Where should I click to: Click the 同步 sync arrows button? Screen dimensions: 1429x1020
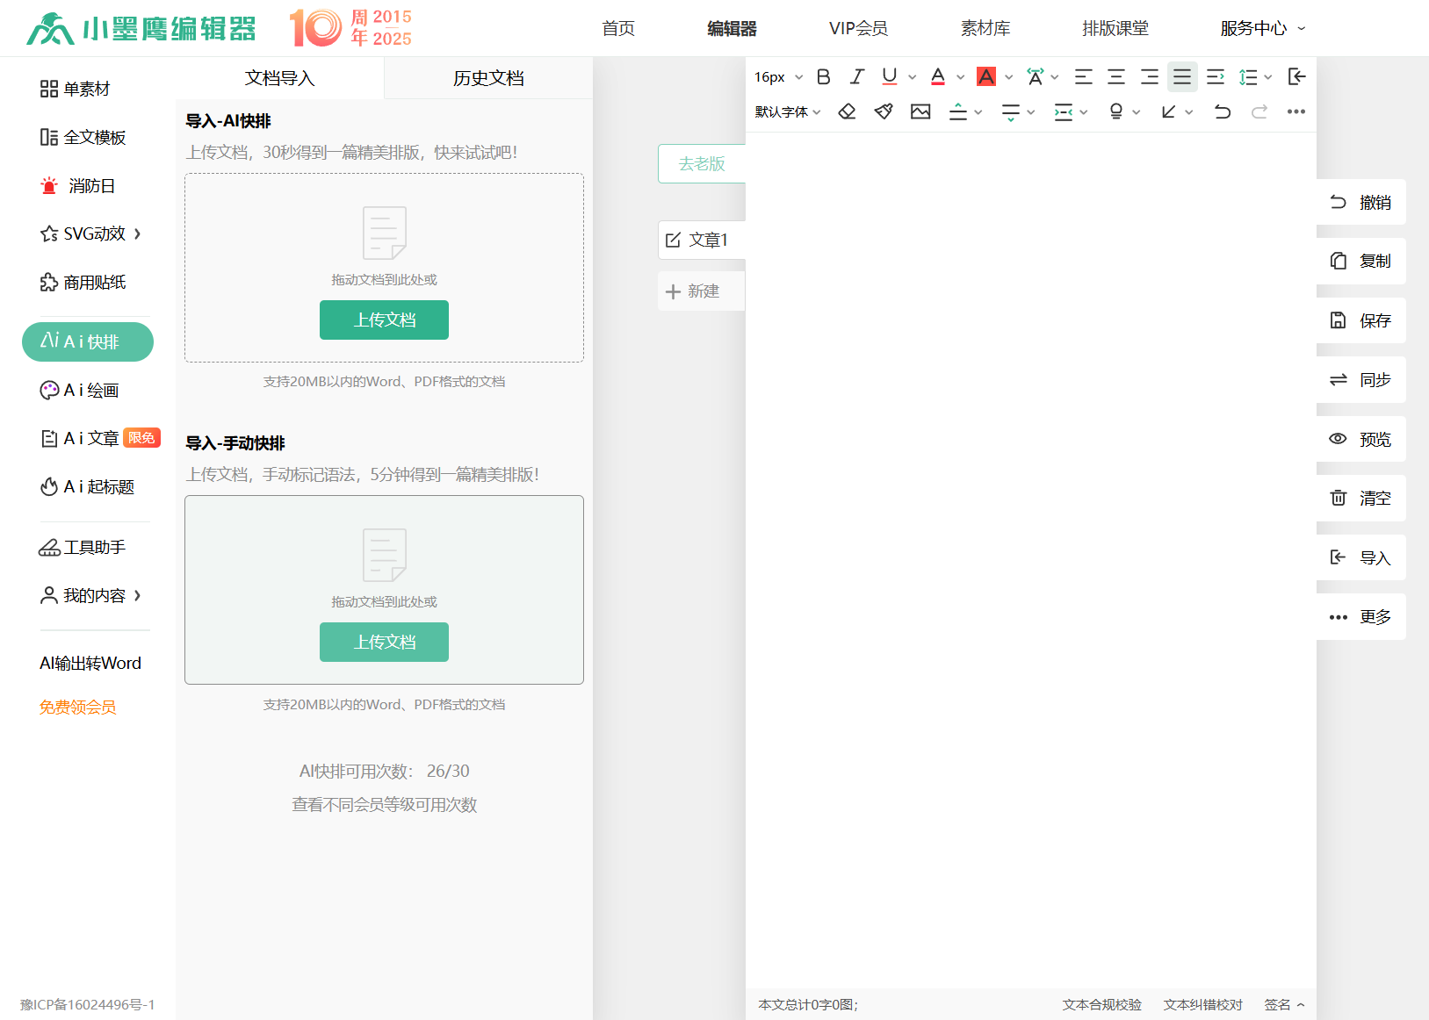pyautogui.click(x=1360, y=379)
